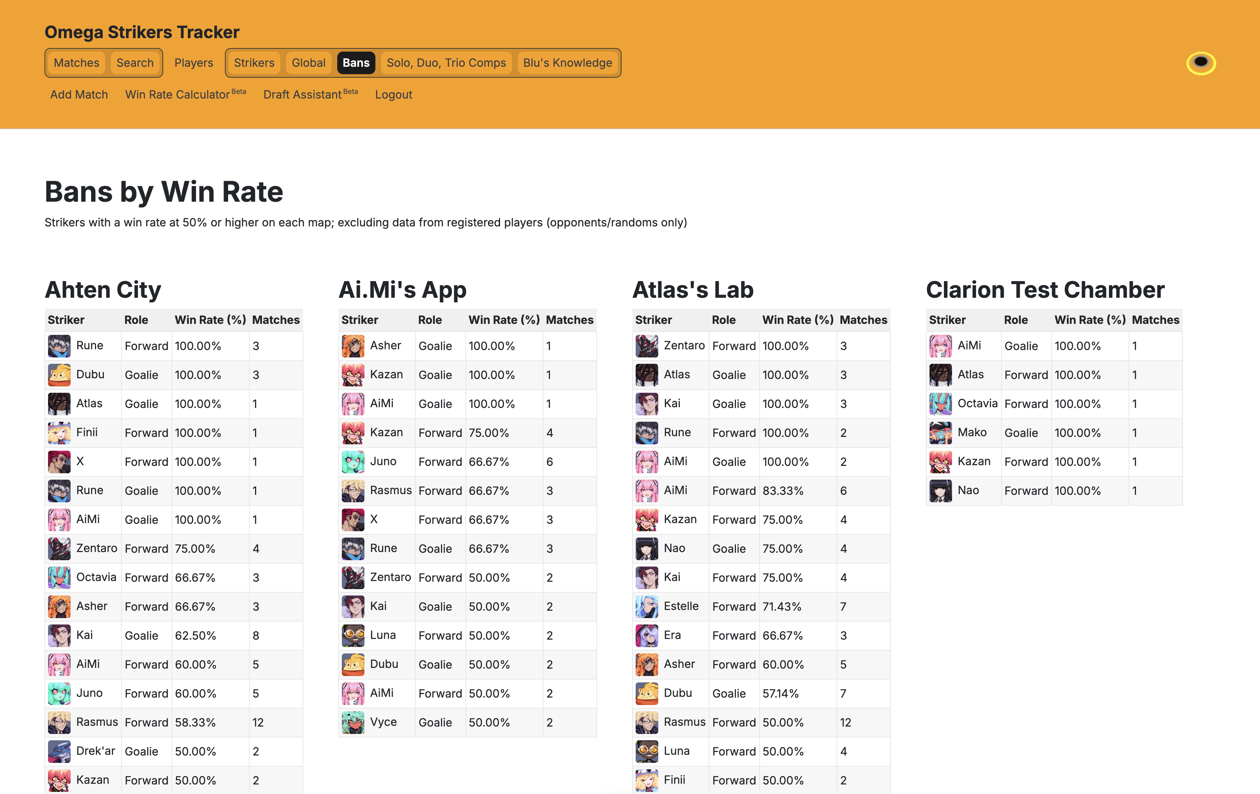Screen dimensions: 1260x794
Task: Click the Add Match link
Action: [79, 95]
